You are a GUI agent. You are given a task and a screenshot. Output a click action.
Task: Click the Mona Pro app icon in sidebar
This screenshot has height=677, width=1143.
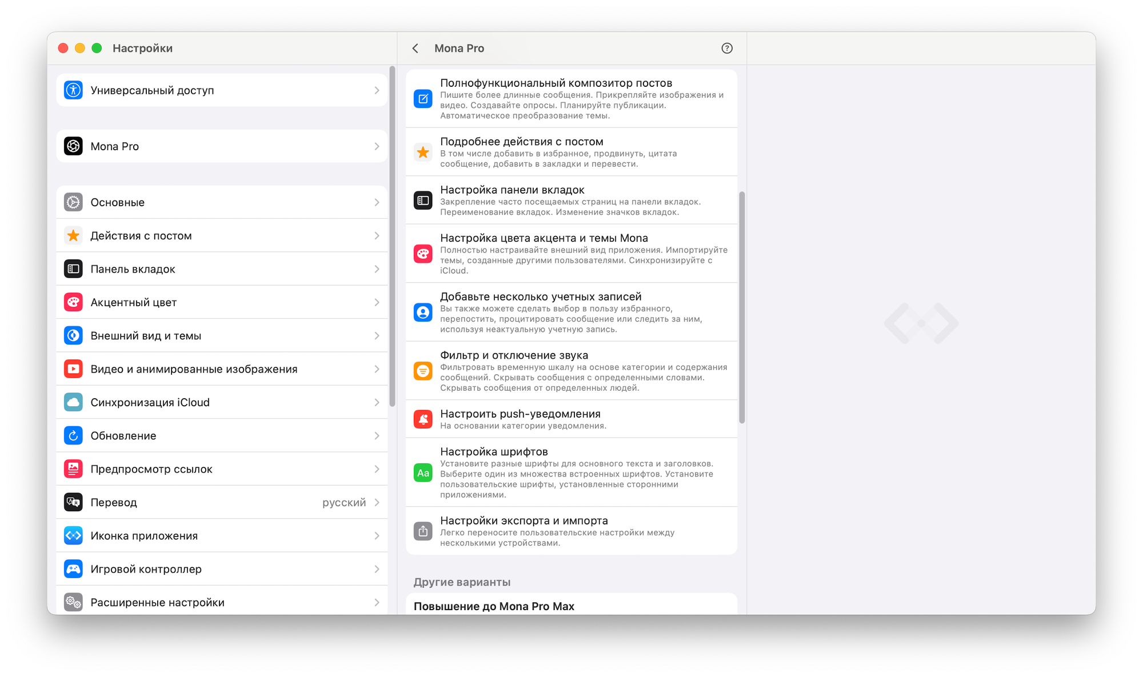click(73, 146)
